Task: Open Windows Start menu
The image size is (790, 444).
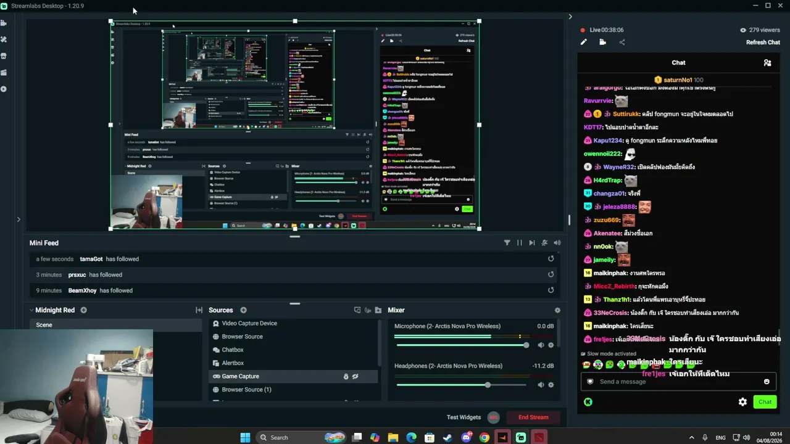Action: tap(245, 437)
